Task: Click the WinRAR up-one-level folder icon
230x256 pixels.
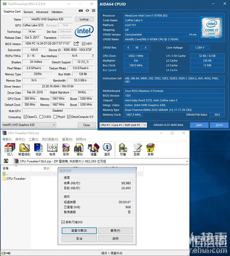Action: 6,161
